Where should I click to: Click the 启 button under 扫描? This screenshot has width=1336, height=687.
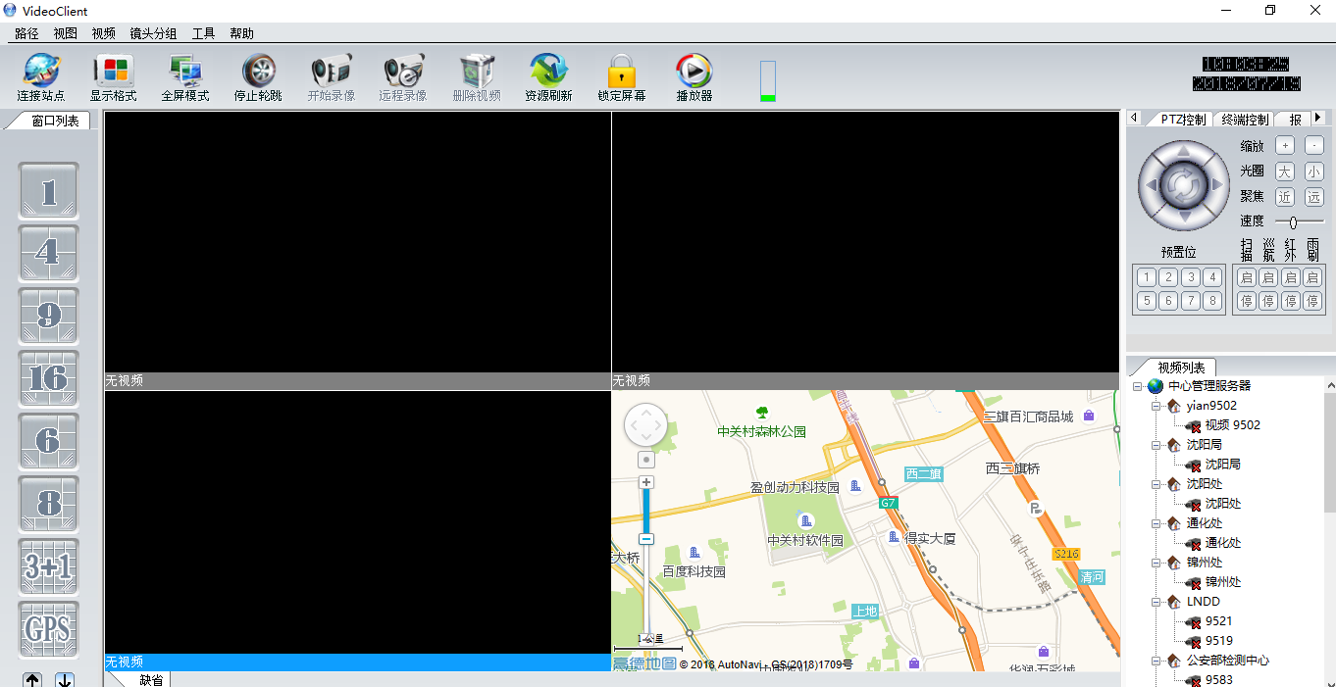point(1246,277)
